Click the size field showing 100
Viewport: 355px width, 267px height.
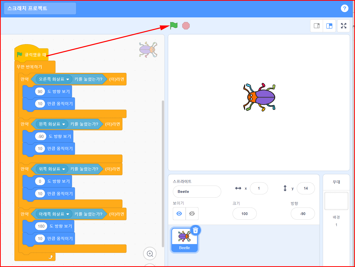244,214
